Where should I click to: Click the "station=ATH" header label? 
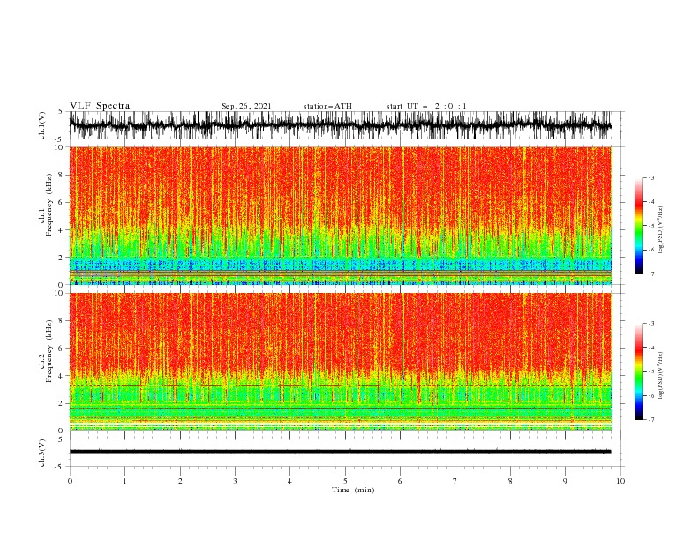pyautogui.click(x=327, y=106)
